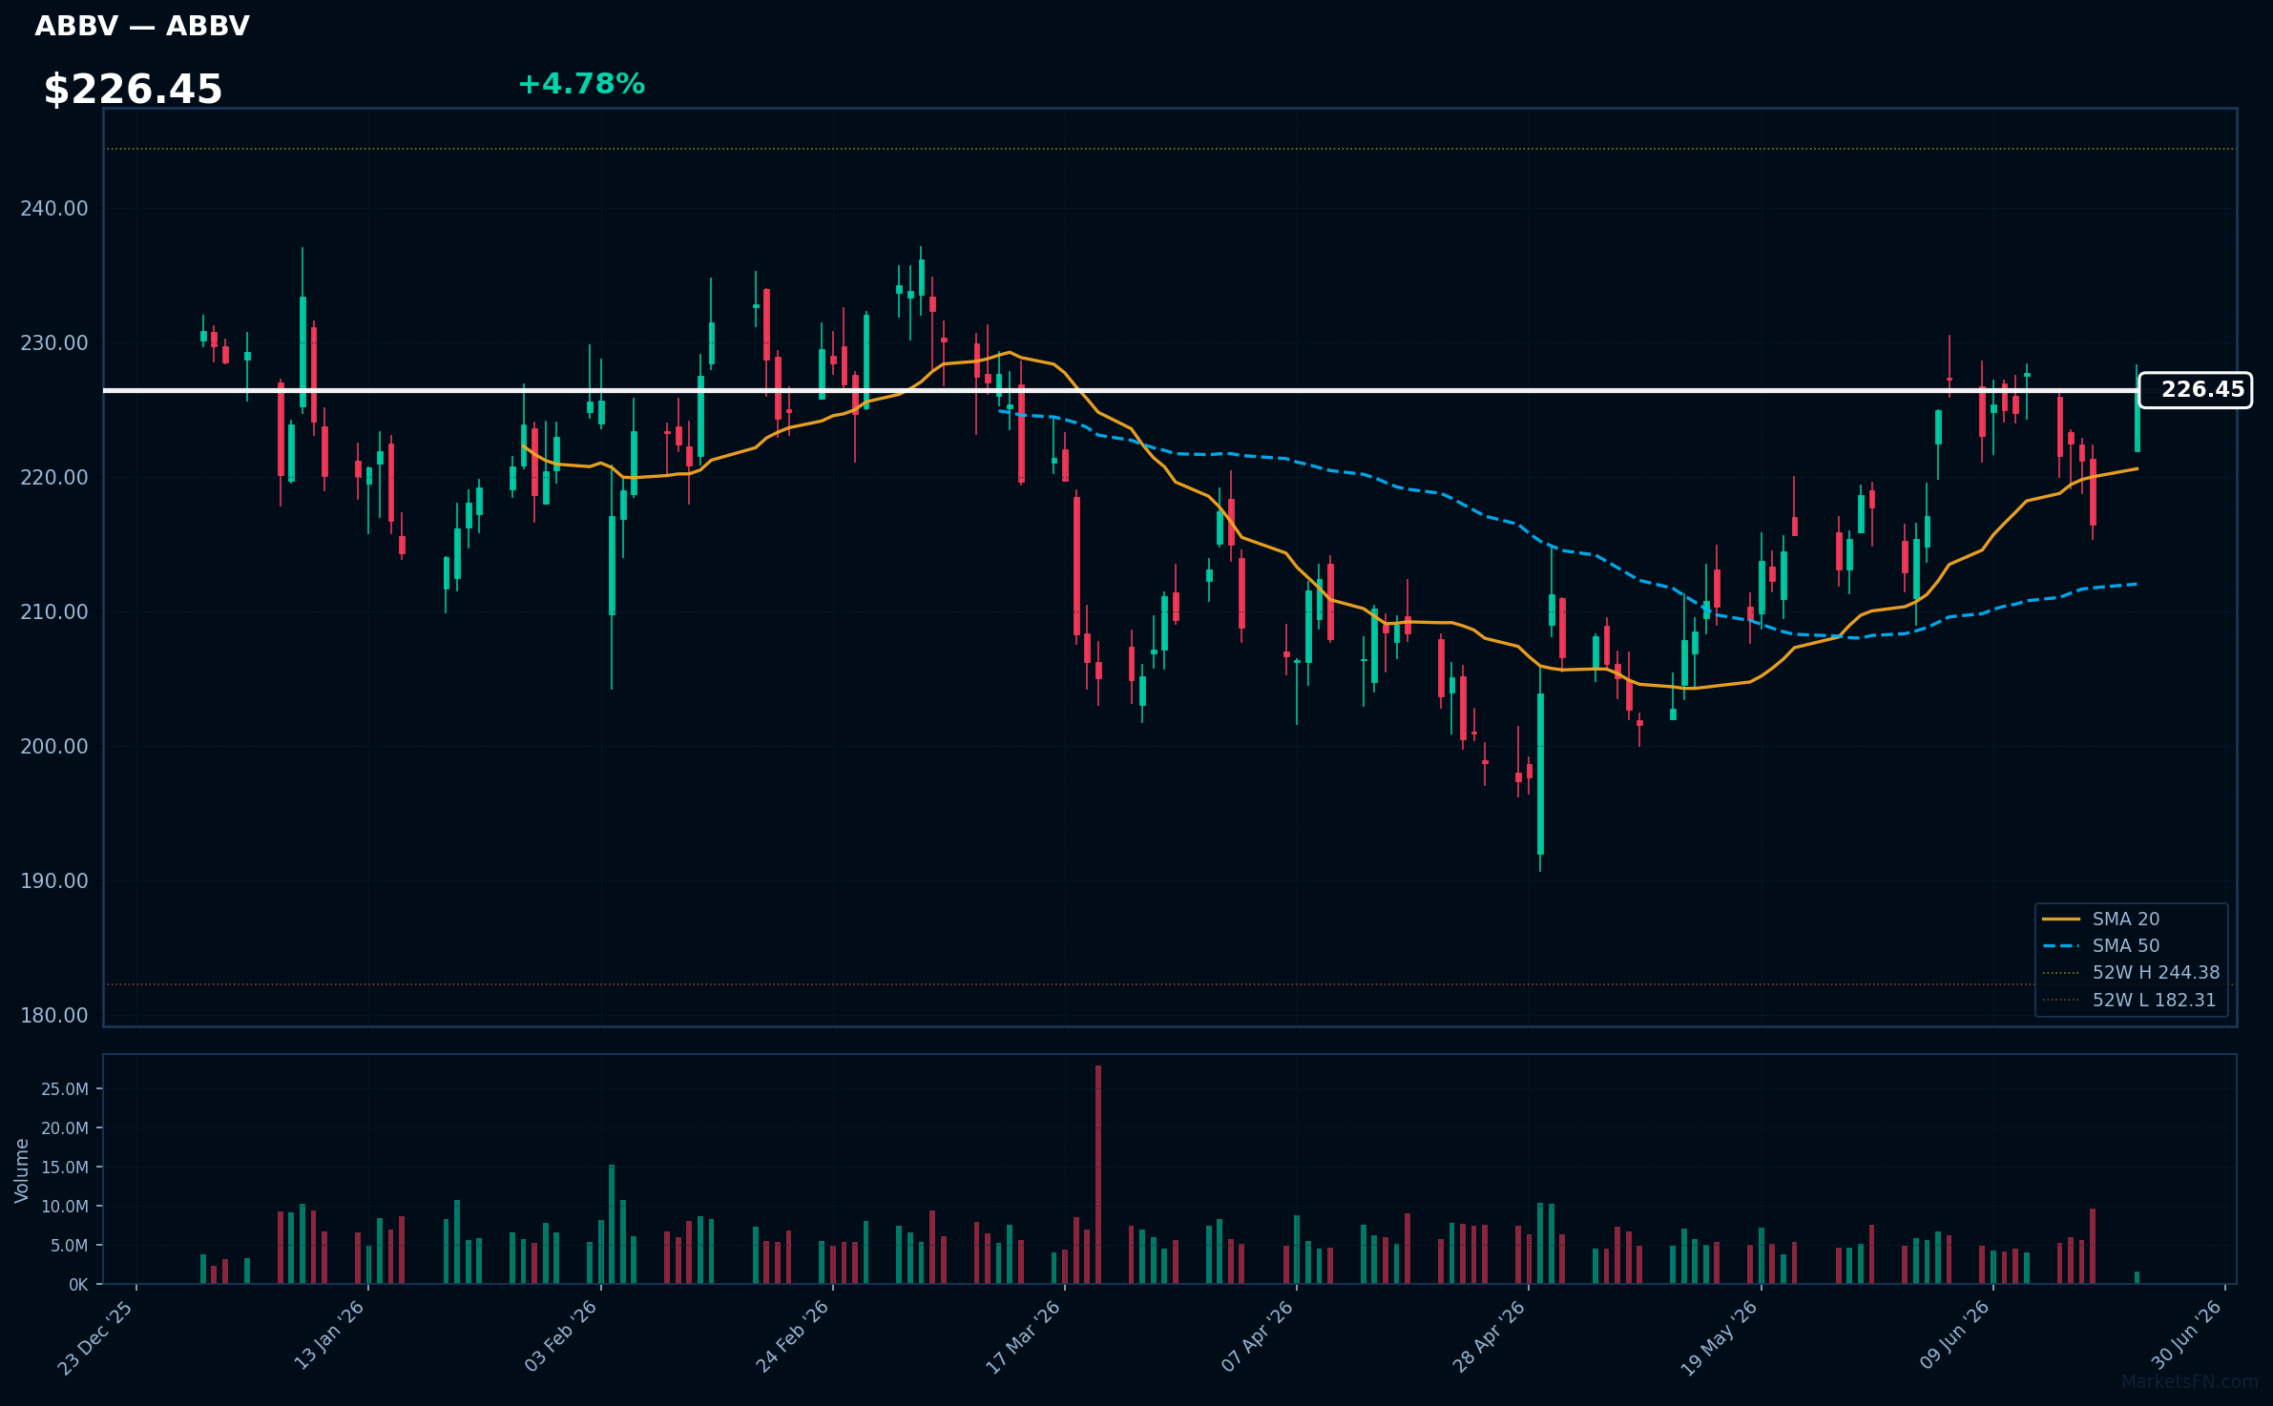Screen dimensions: 2273x1406
Task: Click the 0K volume axis label
Action: (78, 1285)
